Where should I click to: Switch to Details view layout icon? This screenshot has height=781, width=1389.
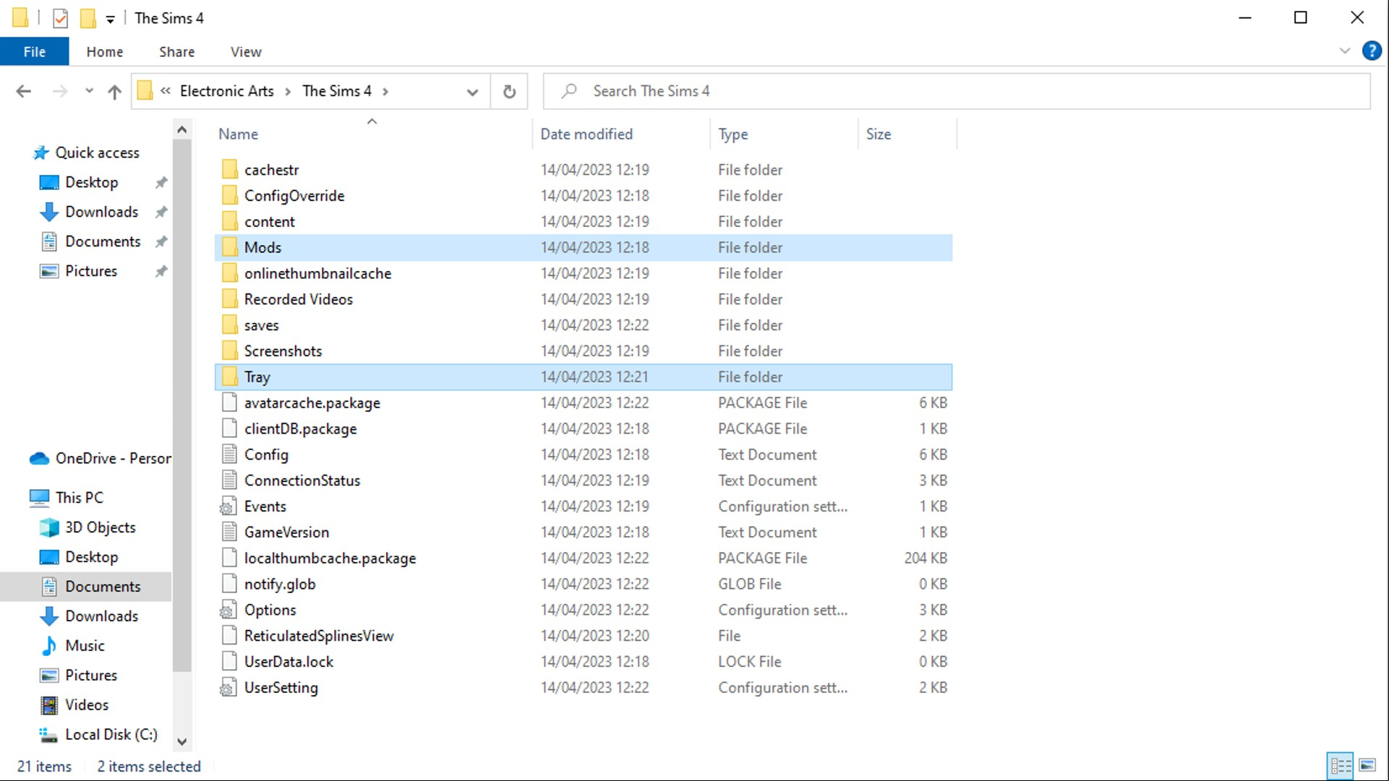point(1341,766)
